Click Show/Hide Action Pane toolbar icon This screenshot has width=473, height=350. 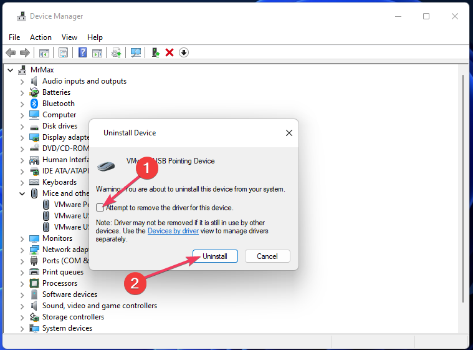point(97,53)
